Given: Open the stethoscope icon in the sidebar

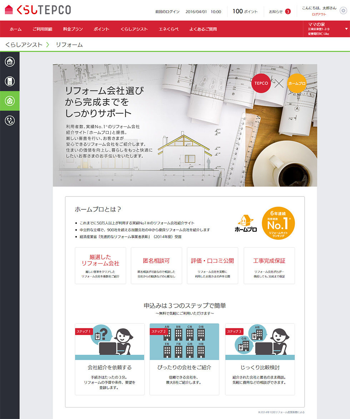Looking at the screenshot, I should tap(10, 120).
